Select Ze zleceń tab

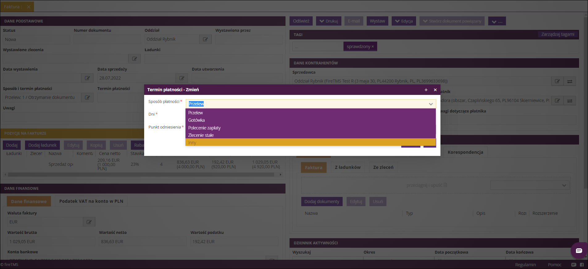[x=383, y=167]
